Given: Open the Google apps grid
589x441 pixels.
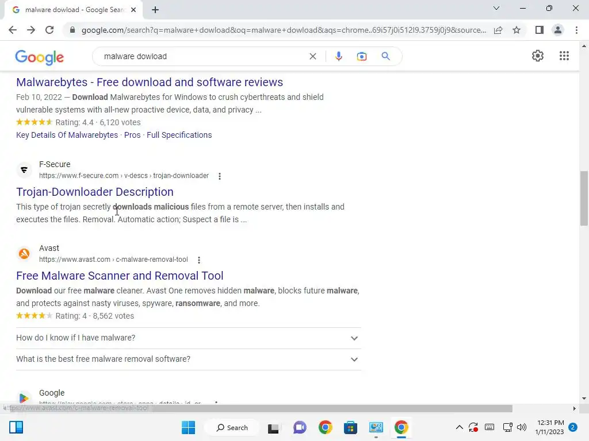Looking at the screenshot, I should click(564, 56).
